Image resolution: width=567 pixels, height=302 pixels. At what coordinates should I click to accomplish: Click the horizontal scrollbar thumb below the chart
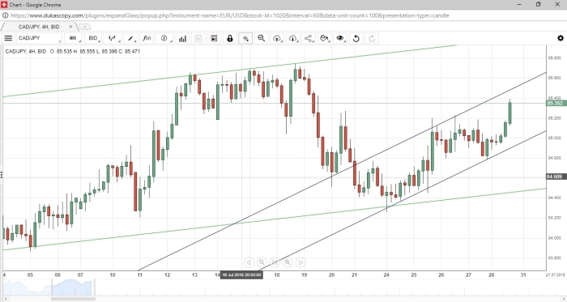(x=73, y=299)
